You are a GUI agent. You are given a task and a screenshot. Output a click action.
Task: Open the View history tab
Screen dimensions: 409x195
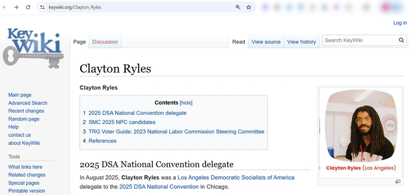[x=302, y=42]
